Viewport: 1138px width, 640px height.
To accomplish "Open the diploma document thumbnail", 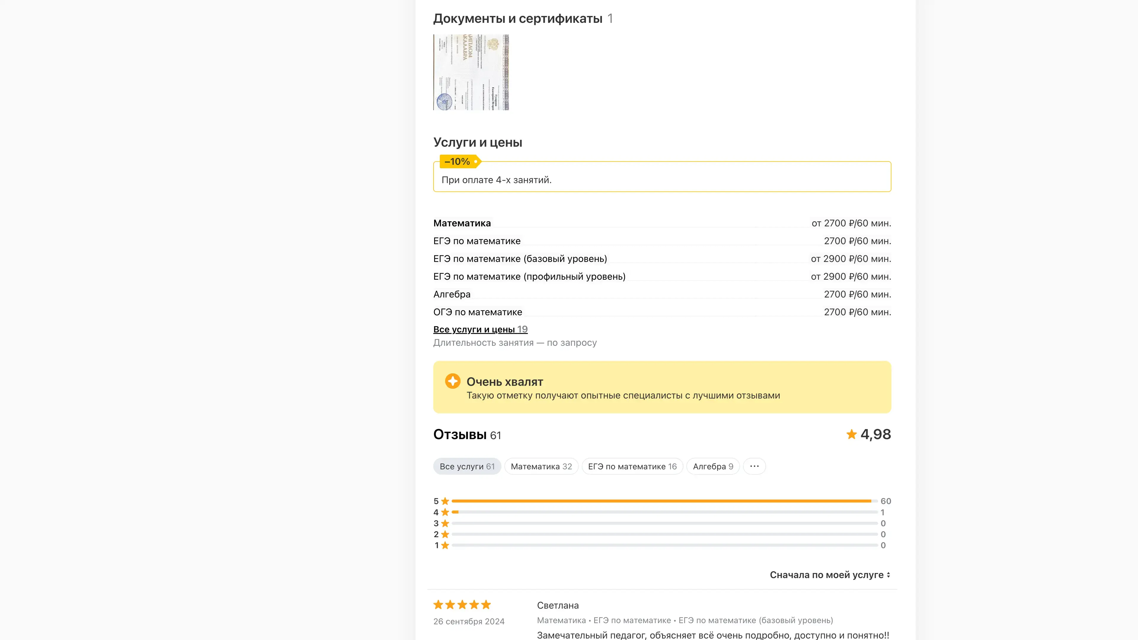I will click(x=471, y=72).
